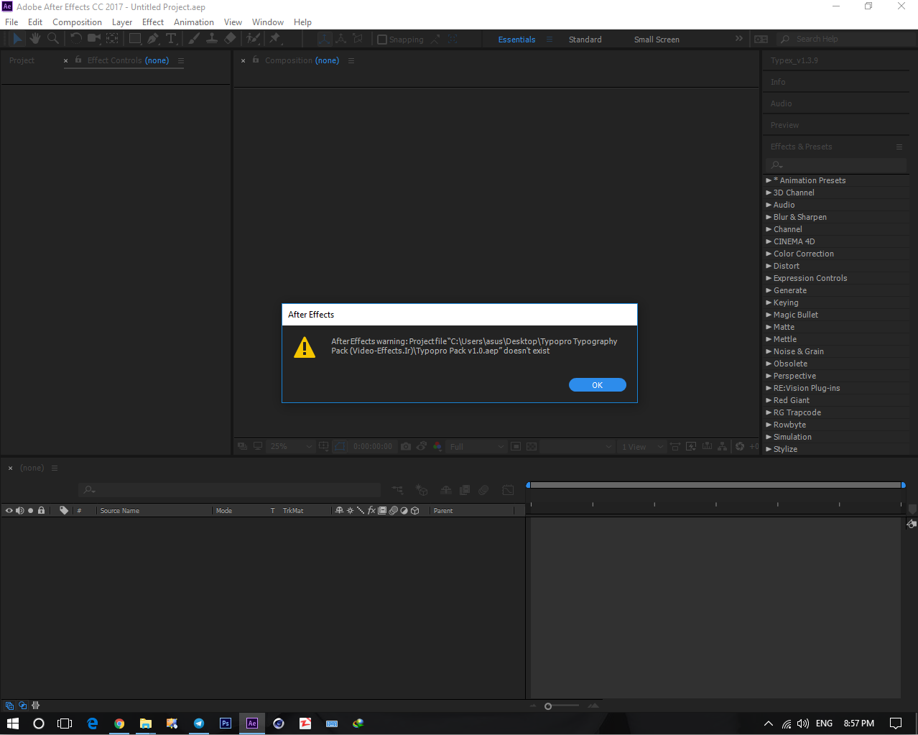Open the Layer menu
Image resolution: width=918 pixels, height=735 pixels.
(x=122, y=22)
